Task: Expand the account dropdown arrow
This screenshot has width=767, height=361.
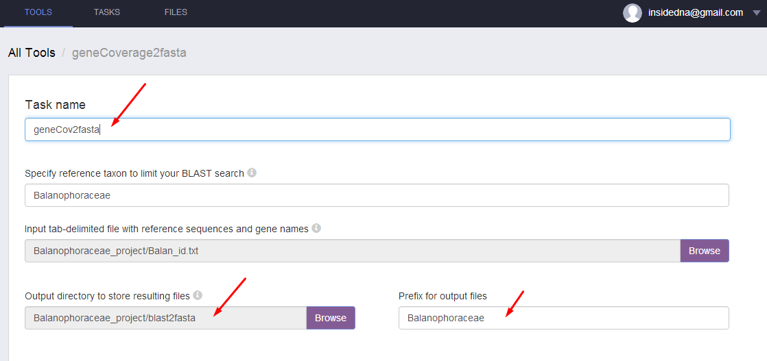Action: click(756, 13)
